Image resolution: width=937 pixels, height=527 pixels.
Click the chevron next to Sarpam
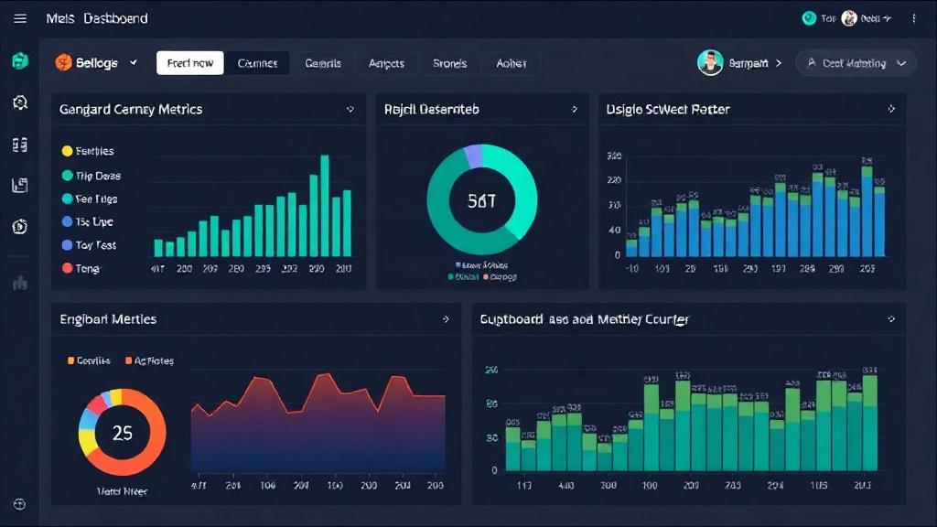click(778, 63)
